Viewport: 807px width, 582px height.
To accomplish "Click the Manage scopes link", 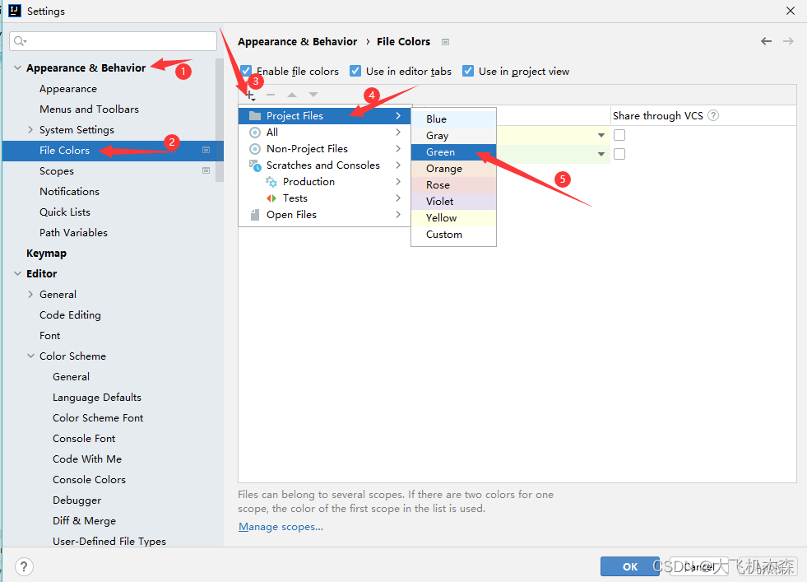I will (281, 526).
